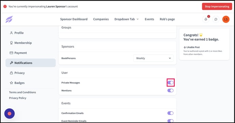Expand the Dropdown Tab menu
This screenshot has height=123, width=235.
coord(127,19)
